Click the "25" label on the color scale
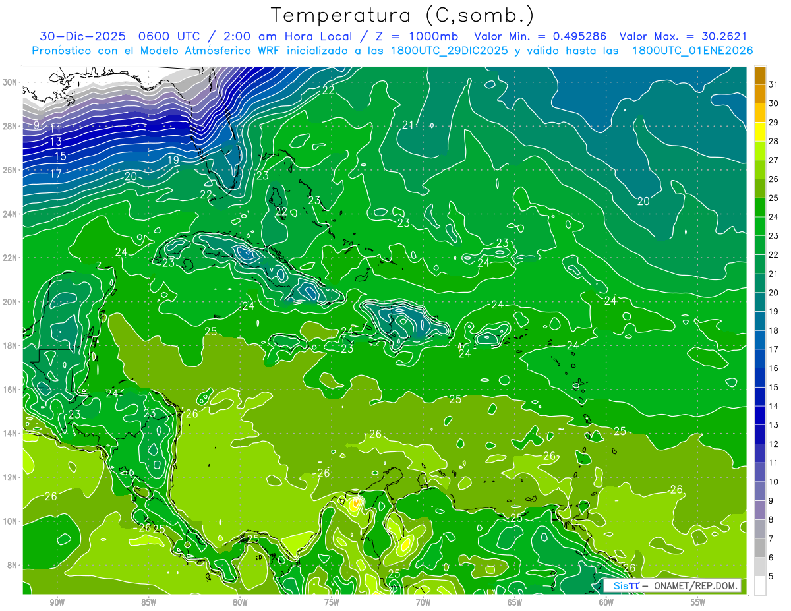 point(774,198)
